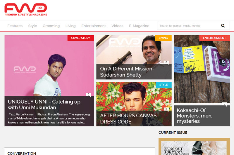Open the Style menu item

(32, 26)
